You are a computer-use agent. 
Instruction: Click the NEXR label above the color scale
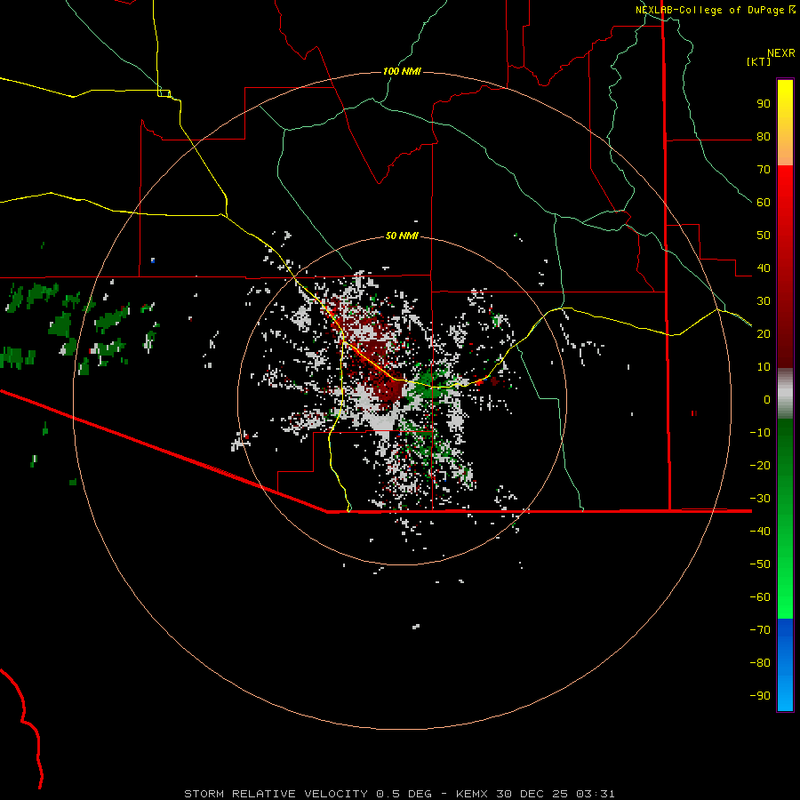780,53
